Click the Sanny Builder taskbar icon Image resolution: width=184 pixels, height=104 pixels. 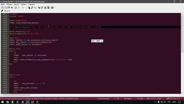pos(28,102)
